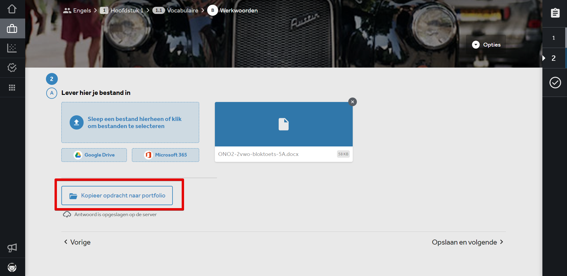The image size is (567, 276).
Task: Go to Engels in breadcrumb
Action: click(82, 10)
